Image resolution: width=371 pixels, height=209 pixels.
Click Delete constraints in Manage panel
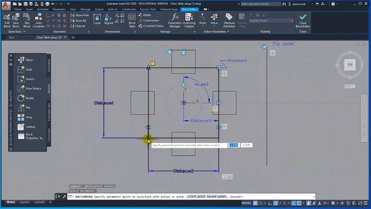pos(145,15)
